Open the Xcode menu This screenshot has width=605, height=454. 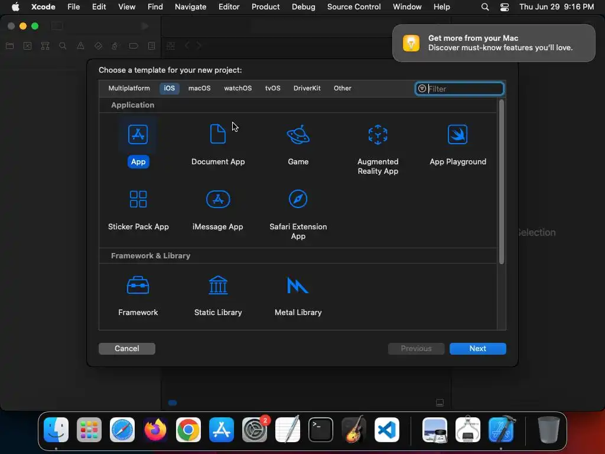coord(43,7)
